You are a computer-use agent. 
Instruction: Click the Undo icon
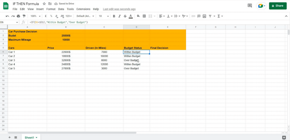pos(7,16)
